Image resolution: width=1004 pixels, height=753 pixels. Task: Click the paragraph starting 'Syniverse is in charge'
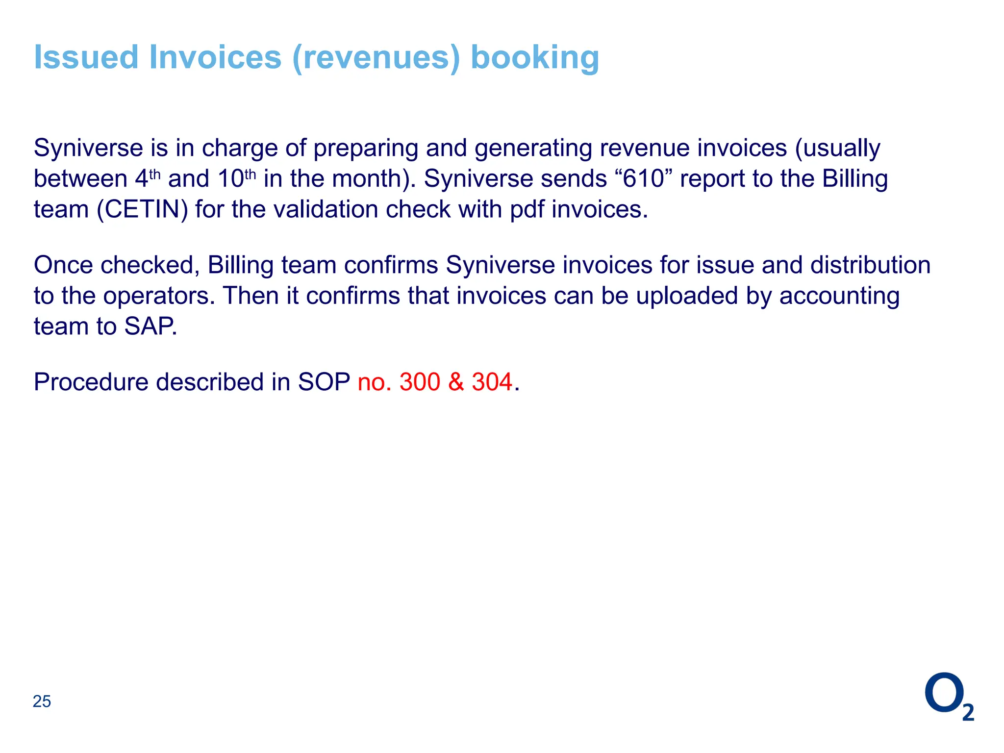tap(461, 179)
